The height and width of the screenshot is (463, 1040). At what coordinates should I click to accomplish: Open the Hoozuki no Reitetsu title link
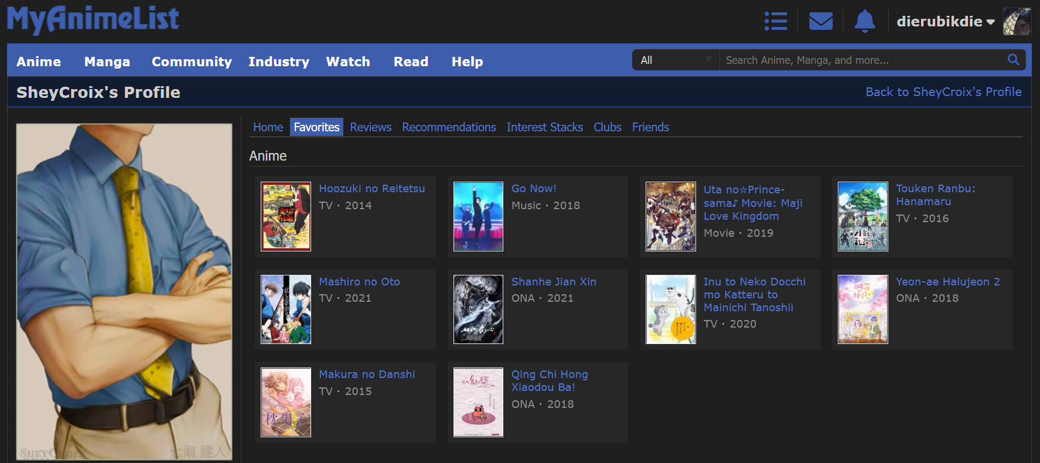click(372, 189)
